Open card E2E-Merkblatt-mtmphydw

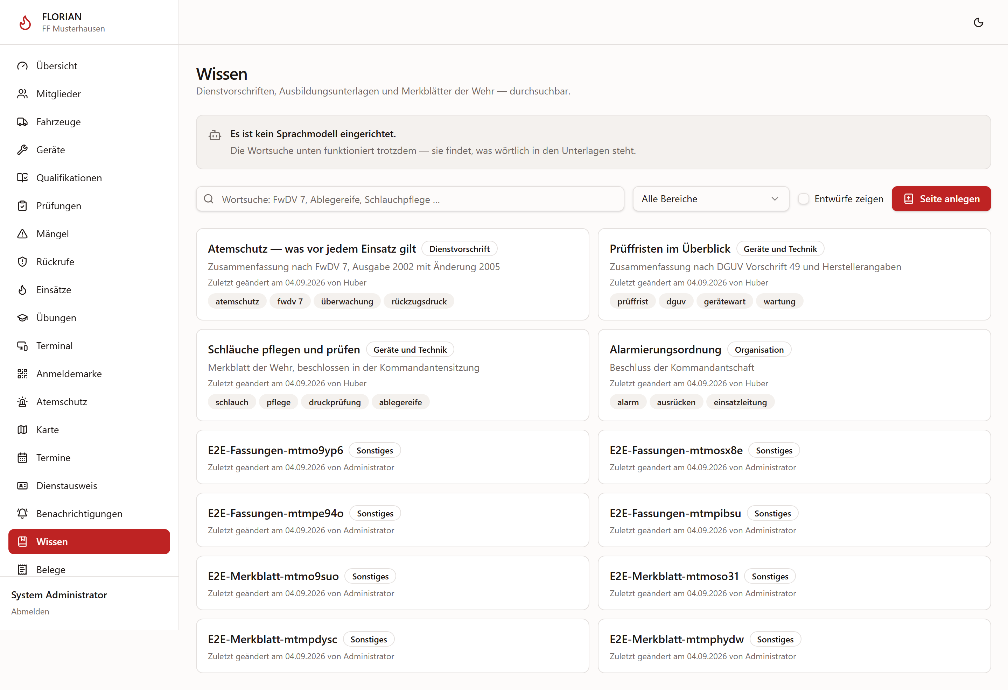(x=794, y=646)
